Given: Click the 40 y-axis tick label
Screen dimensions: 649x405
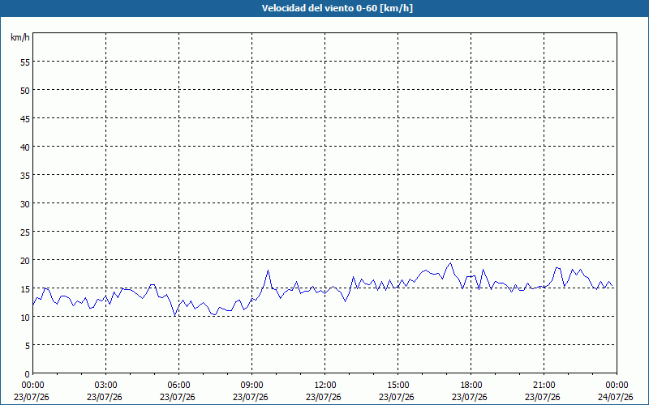Looking at the screenshot, I should [25, 147].
